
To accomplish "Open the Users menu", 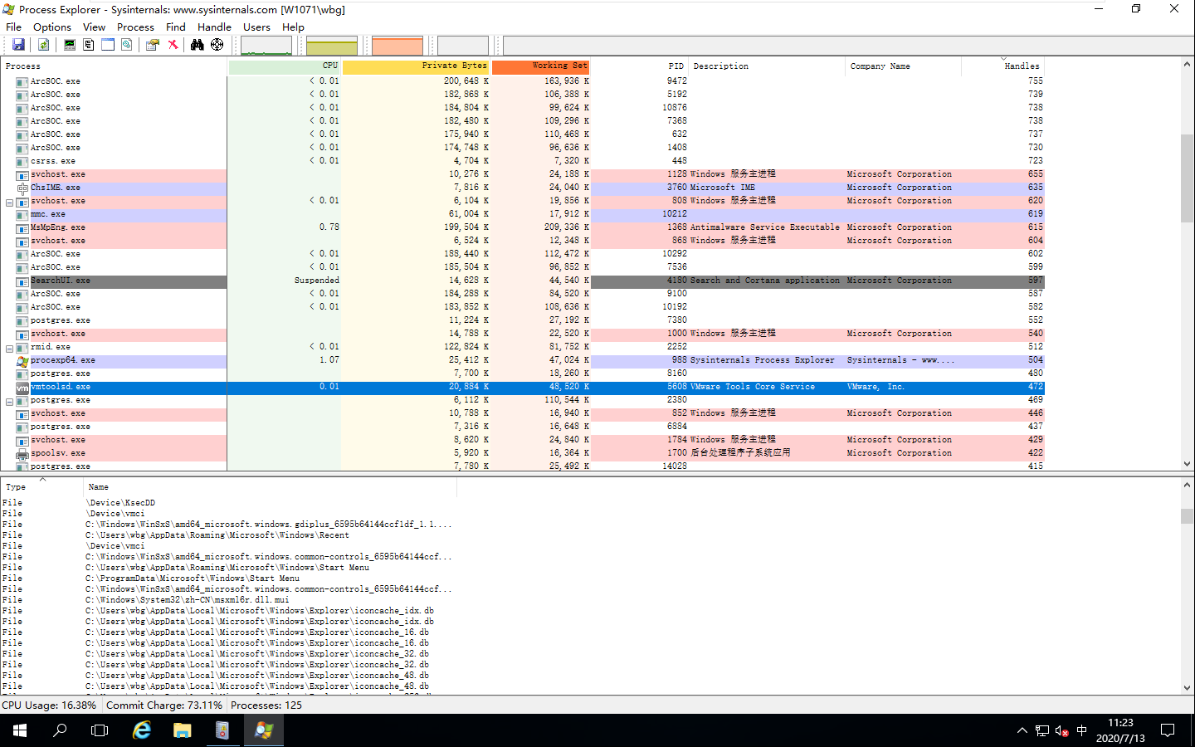I will tap(256, 27).
